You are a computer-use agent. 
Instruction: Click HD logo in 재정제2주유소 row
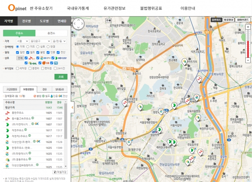tap(8, 136)
